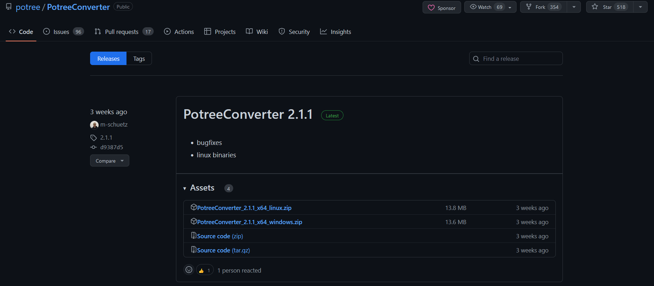Viewport: 654px width, 286px height.
Task: Open the Security tab
Action: (294, 32)
